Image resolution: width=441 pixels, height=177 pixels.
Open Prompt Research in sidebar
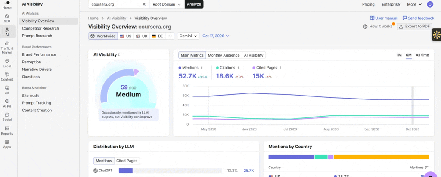(37, 36)
